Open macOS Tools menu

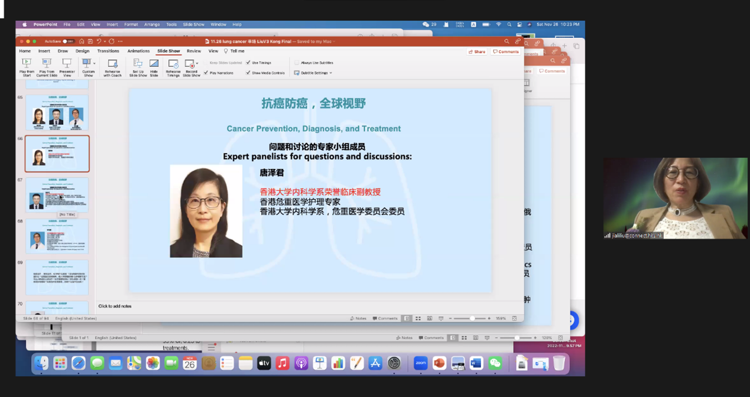click(171, 25)
